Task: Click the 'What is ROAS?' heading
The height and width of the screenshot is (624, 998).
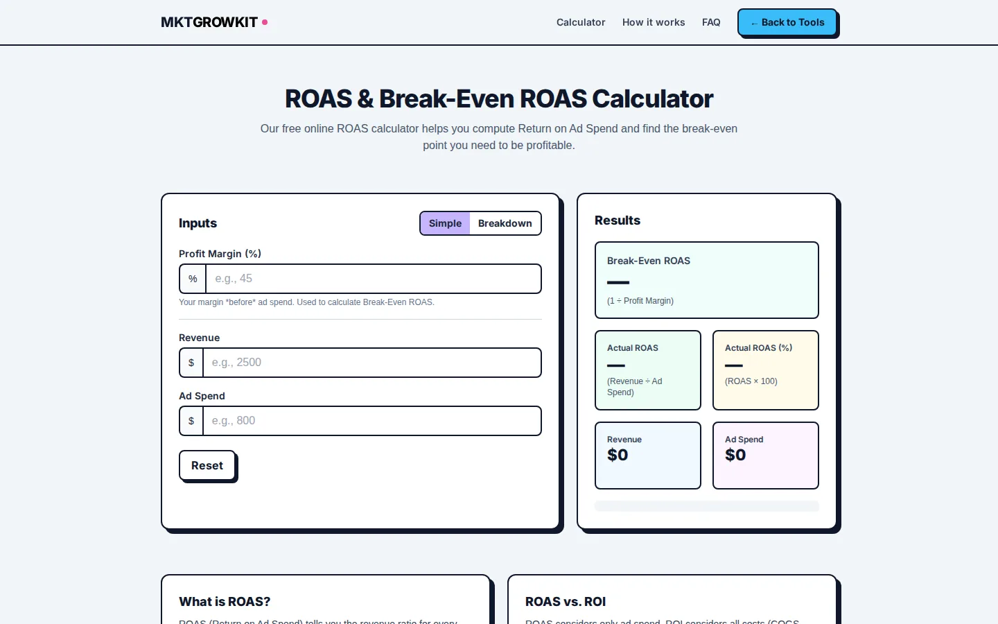Action: (225, 602)
